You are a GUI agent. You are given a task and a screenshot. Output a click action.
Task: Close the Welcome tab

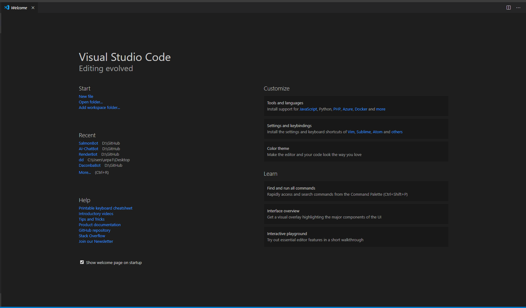(x=33, y=8)
